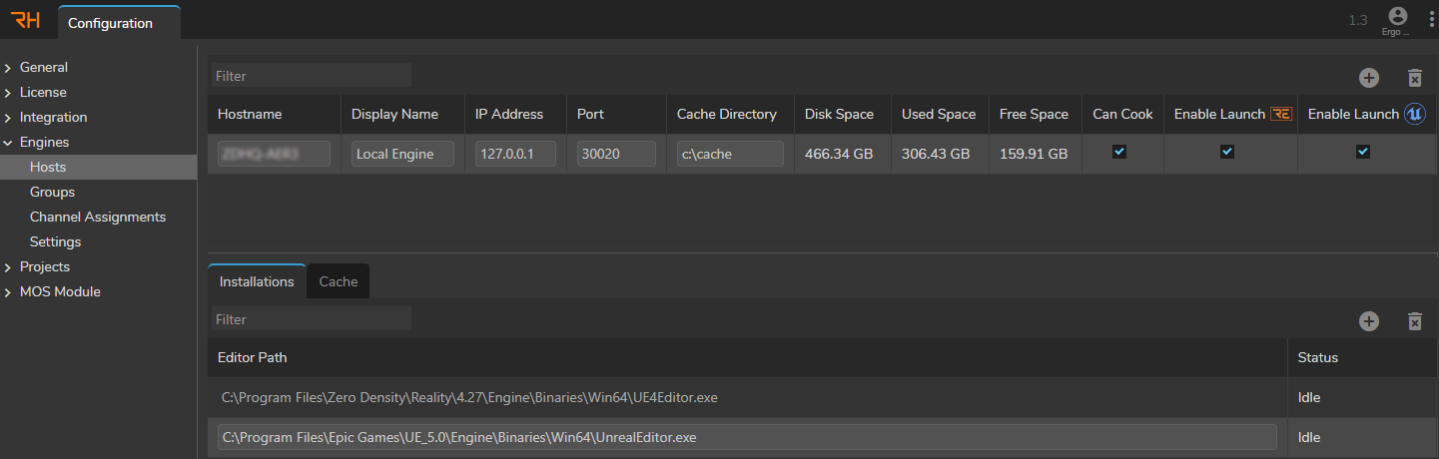
Task: Click the Unreal Engine logo column icon
Action: coord(1414,115)
